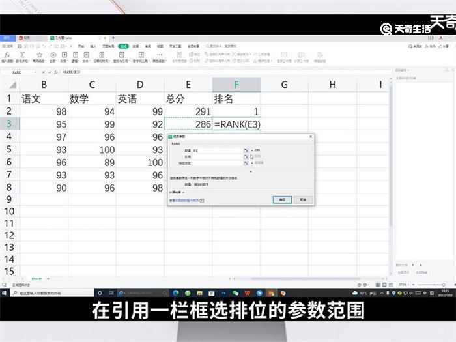Select the Page Layout ribbon tab

click(x=108, y=46)
